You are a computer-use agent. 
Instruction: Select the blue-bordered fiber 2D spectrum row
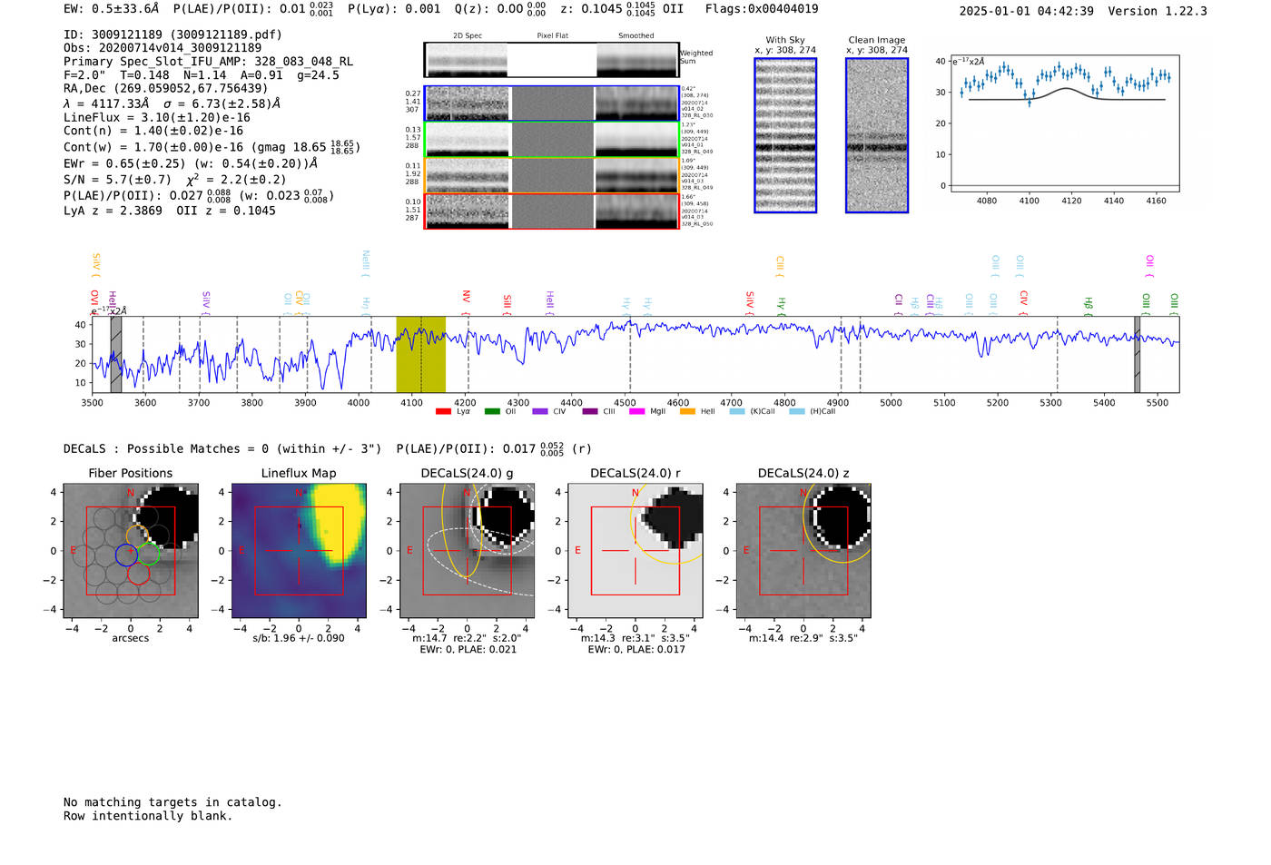pyautogui.click(x=552, y=103)
